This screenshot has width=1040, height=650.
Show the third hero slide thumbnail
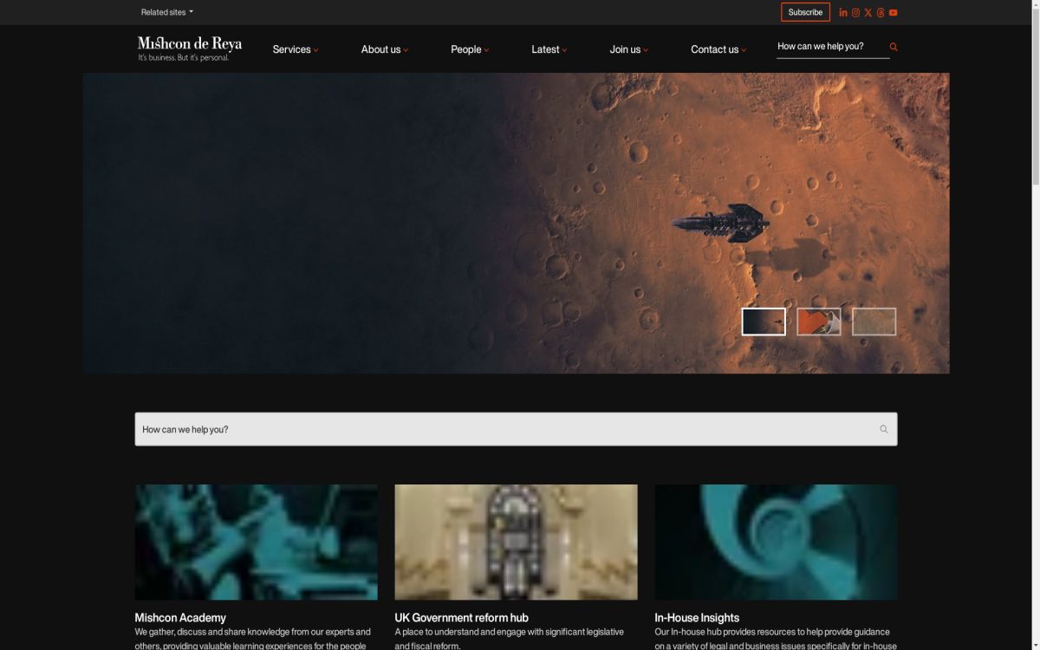coord(874,322)
